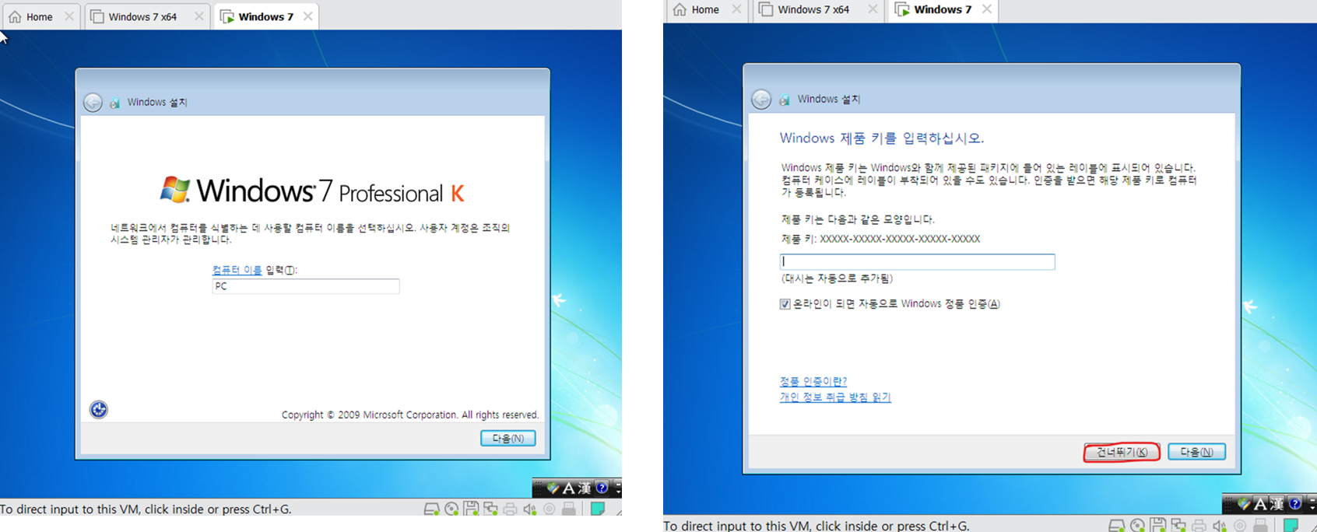Screen dimensions: 1317x532
Task: Click USB device icon in left VM window
Action: click(x=569, y=509)
